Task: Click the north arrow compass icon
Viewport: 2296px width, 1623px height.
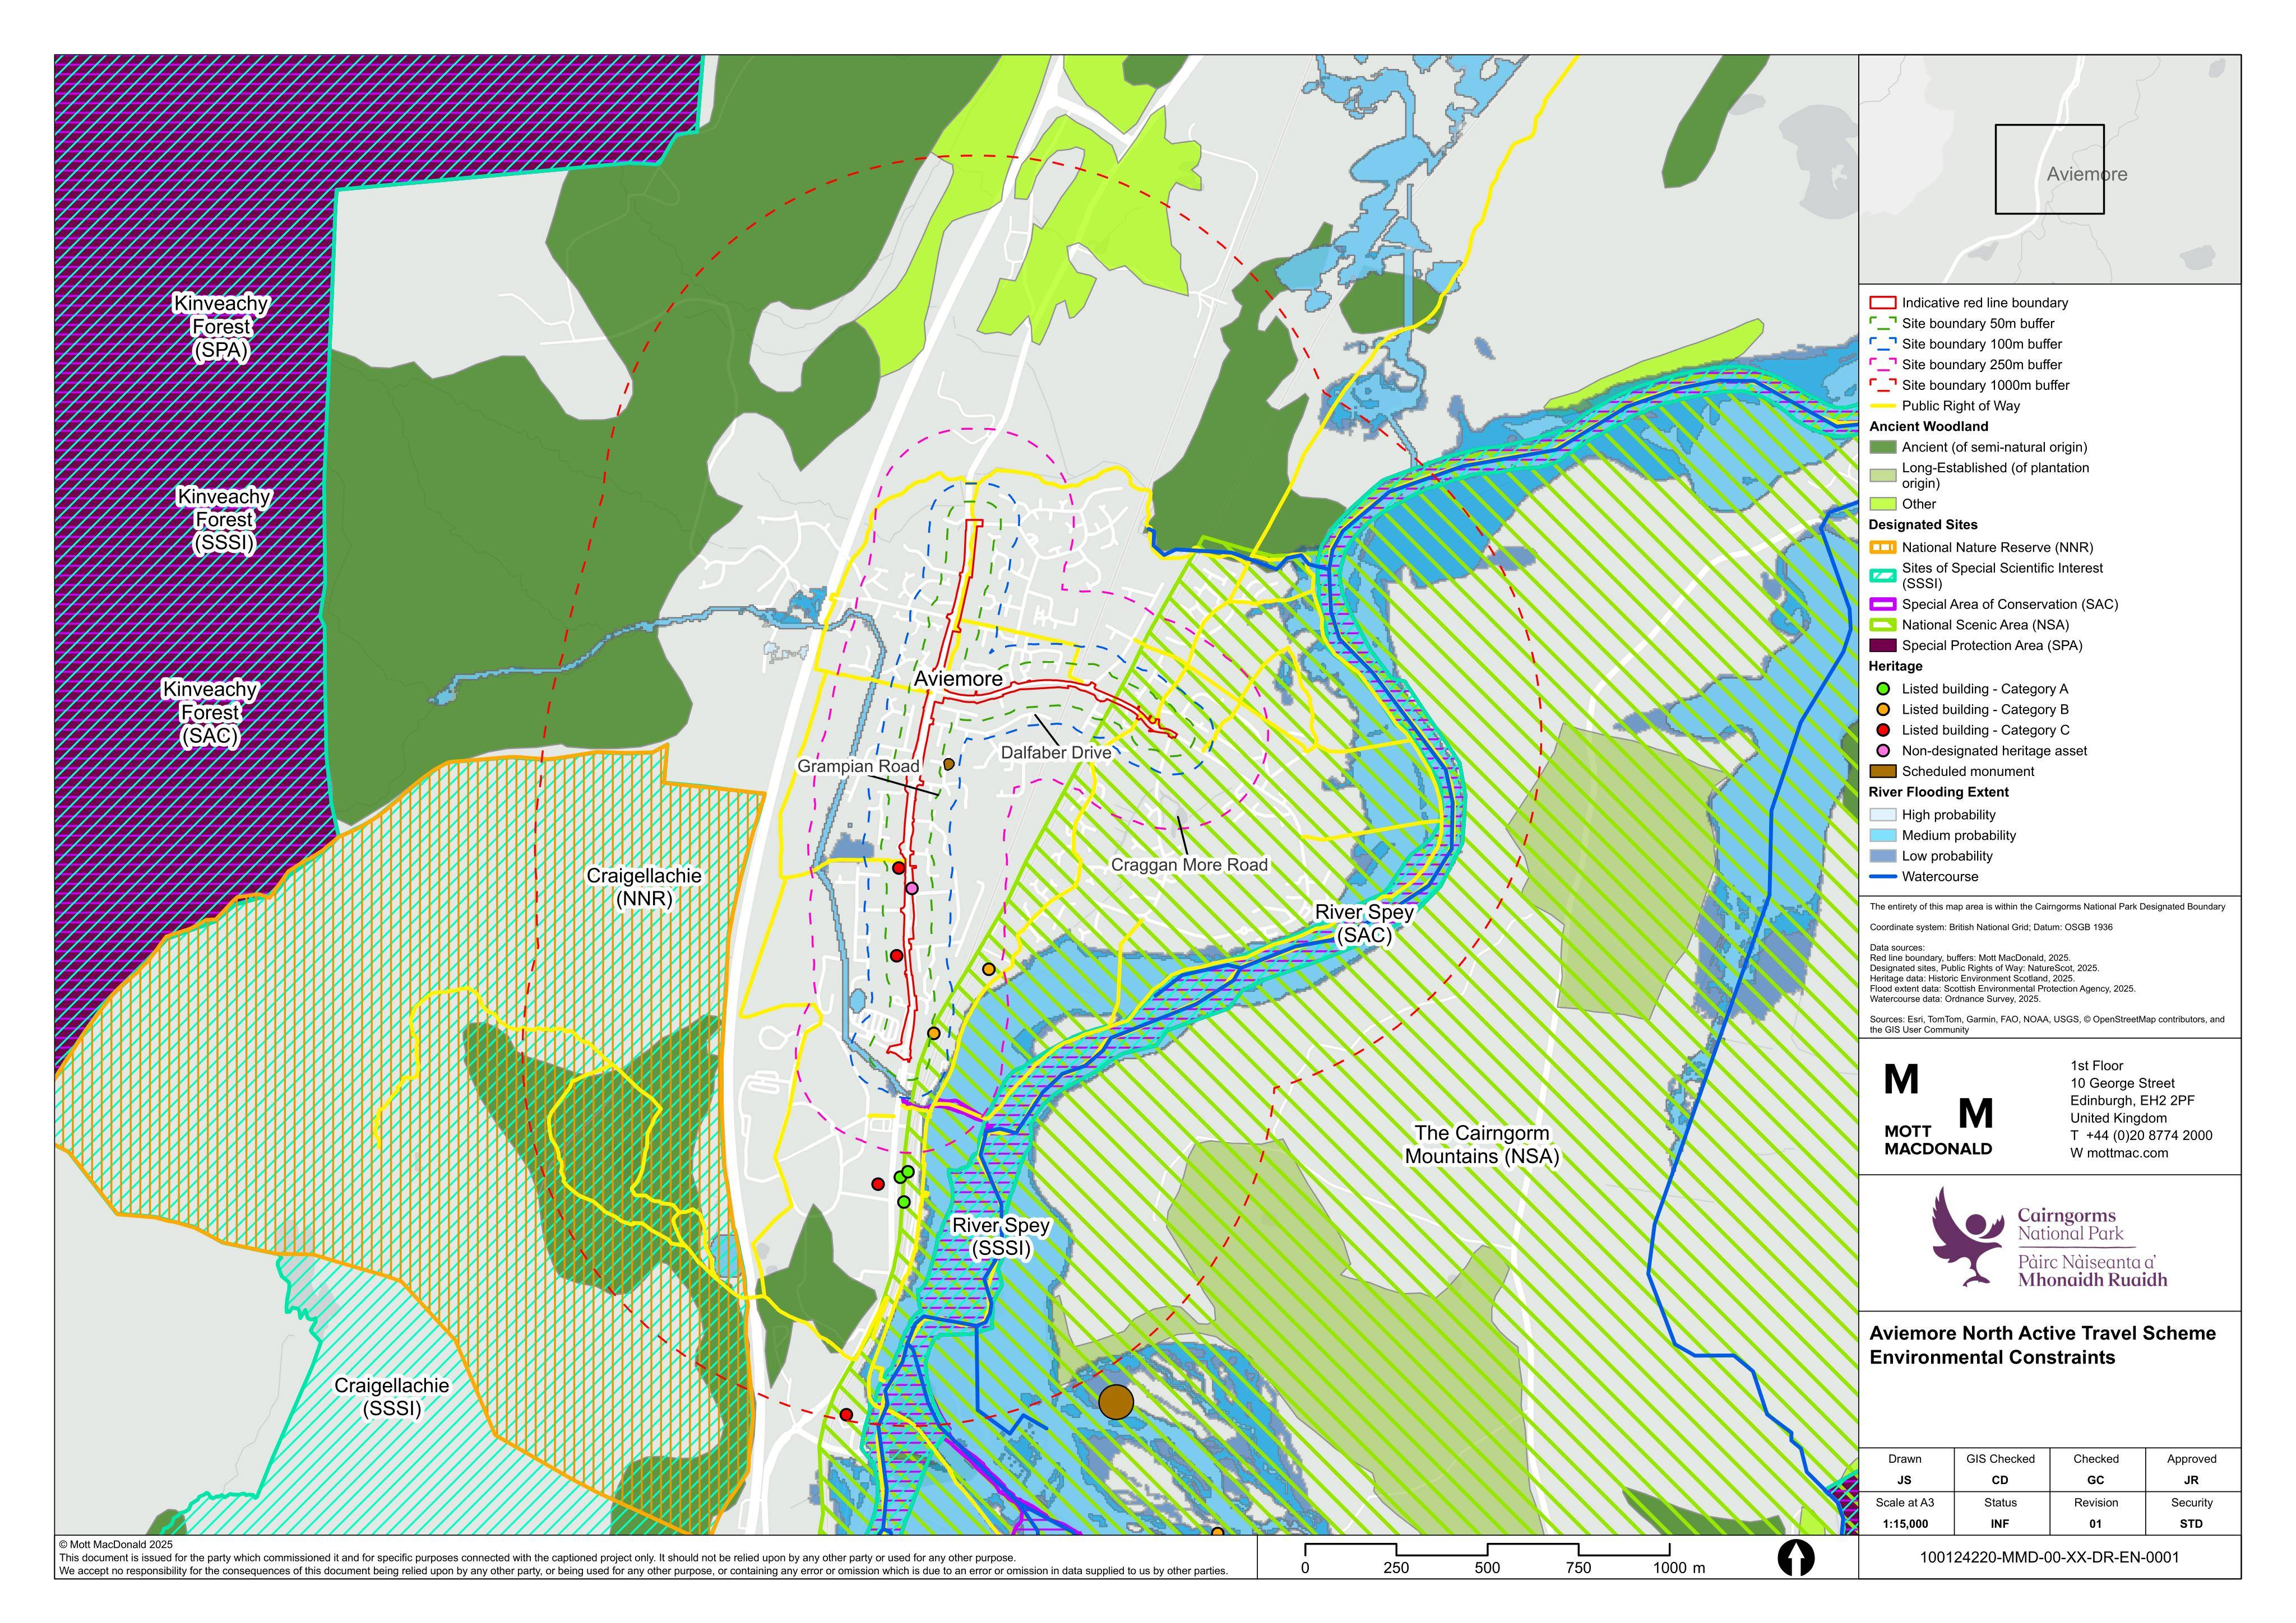Action: point(1796,1558)
